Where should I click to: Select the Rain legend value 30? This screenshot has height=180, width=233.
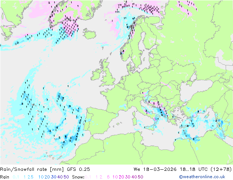point(54,177)
